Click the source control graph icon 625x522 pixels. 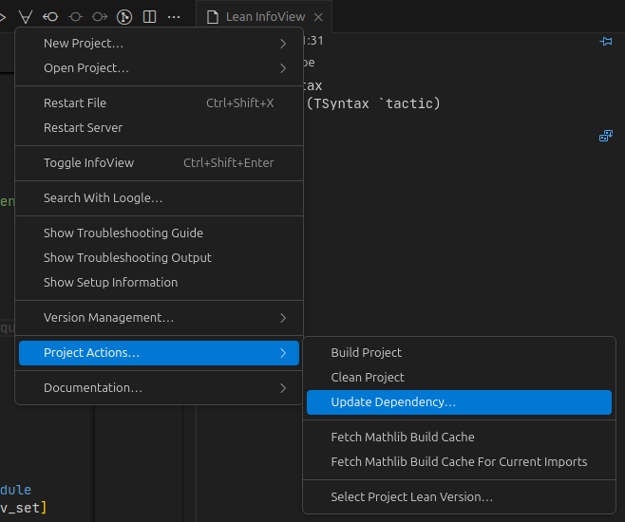click(x=124, y=17)
